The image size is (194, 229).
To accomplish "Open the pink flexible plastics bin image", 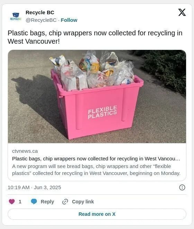I will [x=97, y=97].
